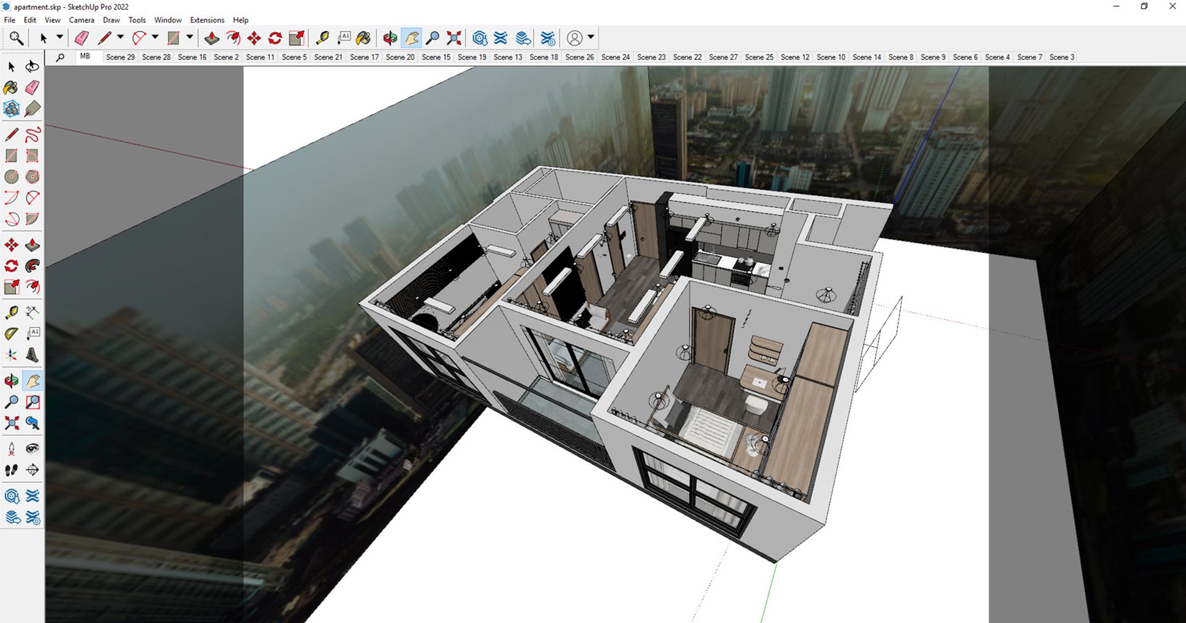The height and width of the screenshot is (623, 1186).
Task: Select the Previous view tool
Action: (33, 423)
